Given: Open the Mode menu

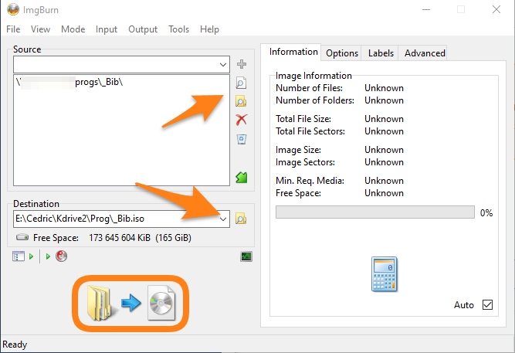Looking at the screenshot, I should click(x=73, y=29).
